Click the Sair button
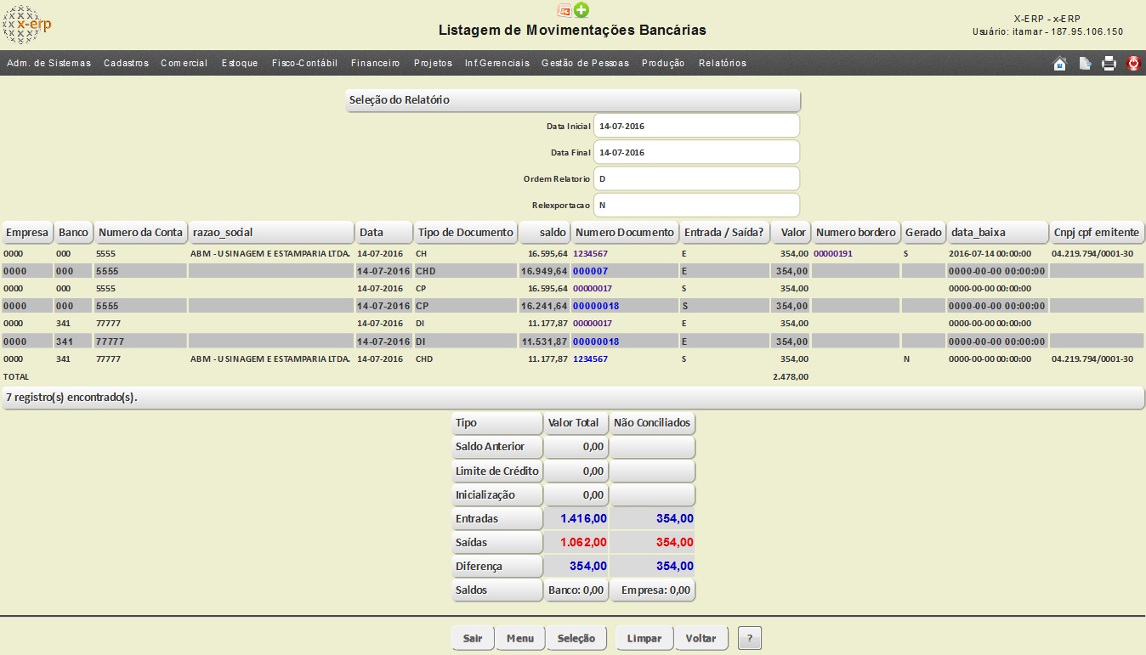This screenshot has width=1146, height=655. pos(473,638)
